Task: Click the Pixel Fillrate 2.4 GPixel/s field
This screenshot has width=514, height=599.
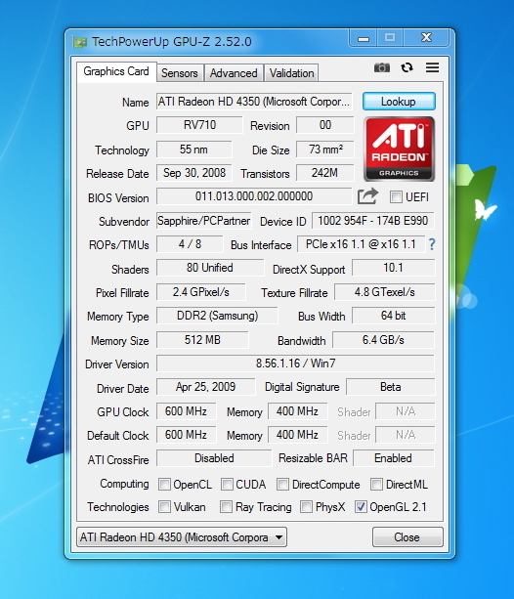Action: point(201,292)
